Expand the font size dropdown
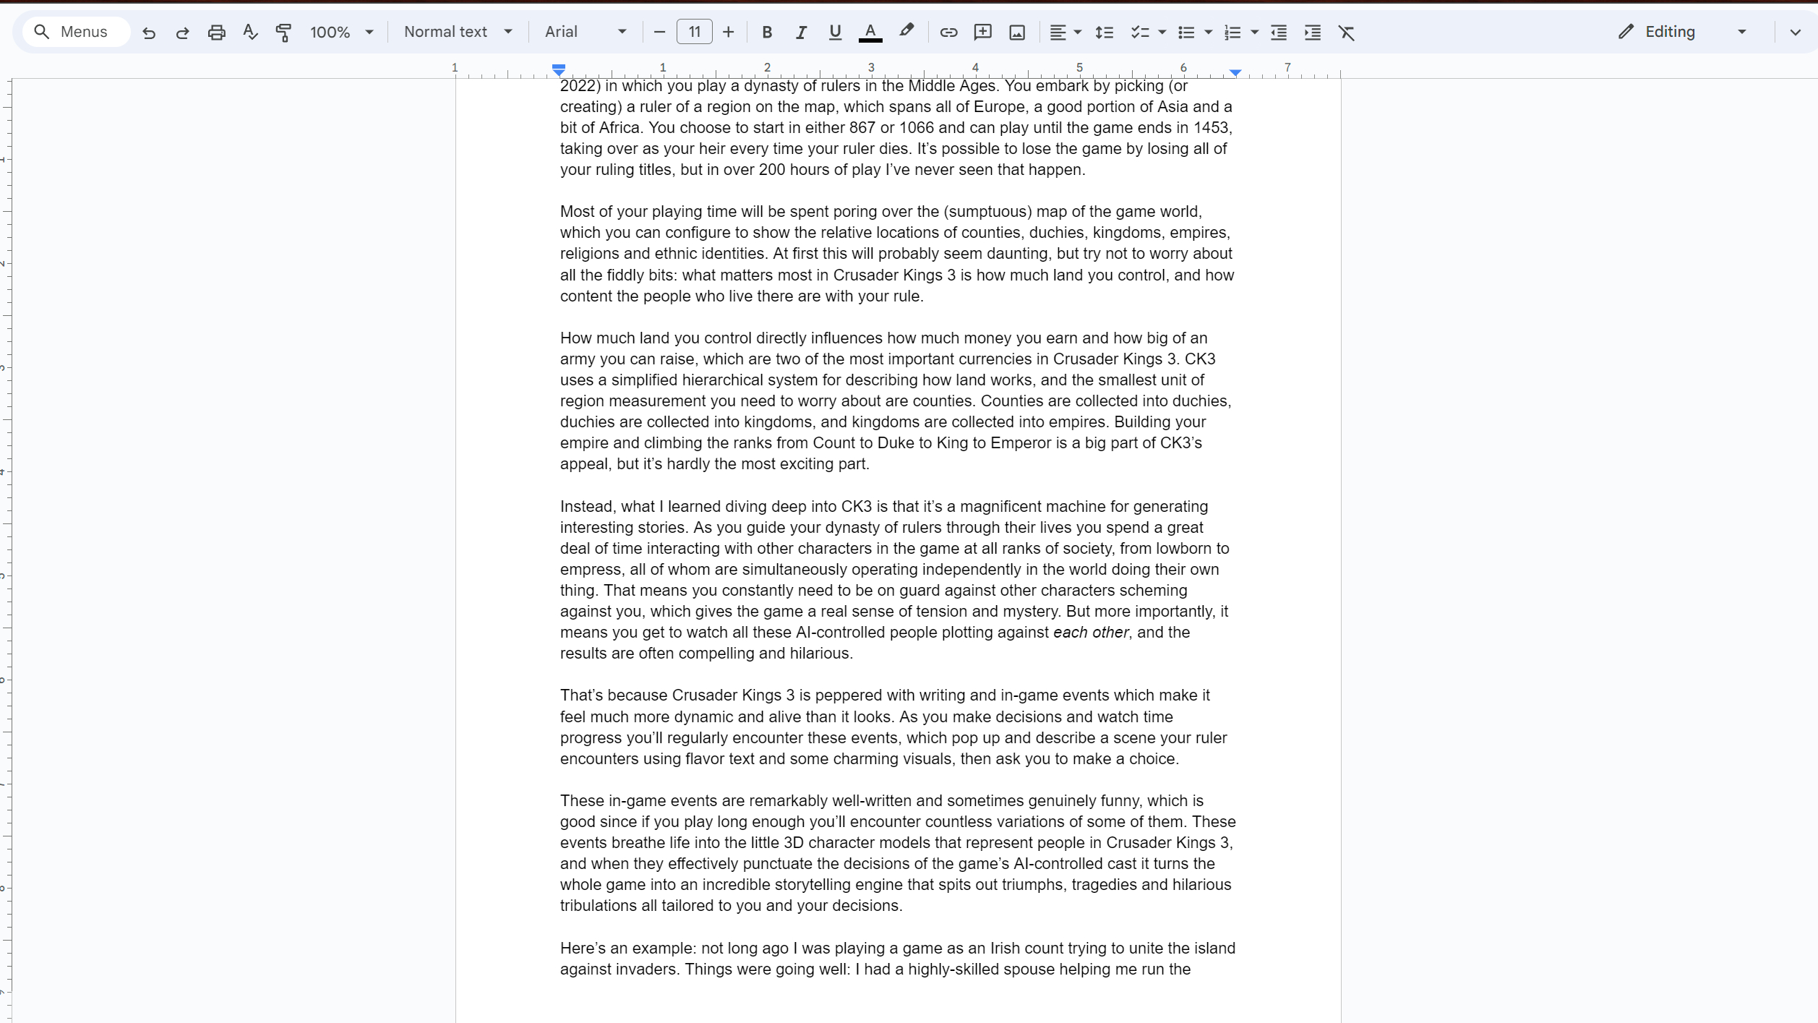The height and width of the screenshot is (1023, 1818). [x=694, y=31]
